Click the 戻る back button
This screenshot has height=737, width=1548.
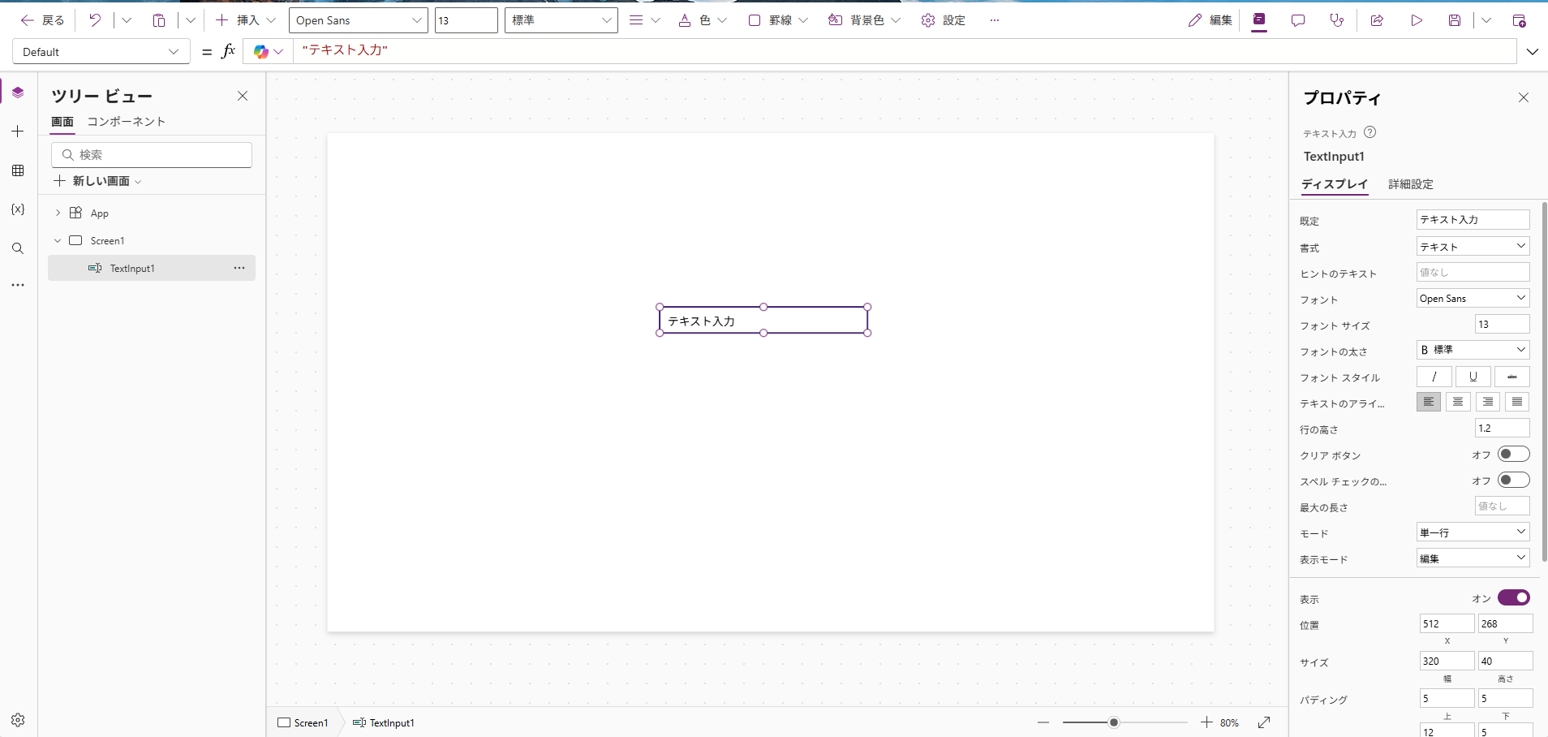click(42, 20)
